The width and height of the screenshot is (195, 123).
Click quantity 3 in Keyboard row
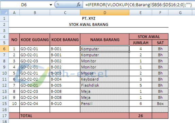(x=141, y=79)
